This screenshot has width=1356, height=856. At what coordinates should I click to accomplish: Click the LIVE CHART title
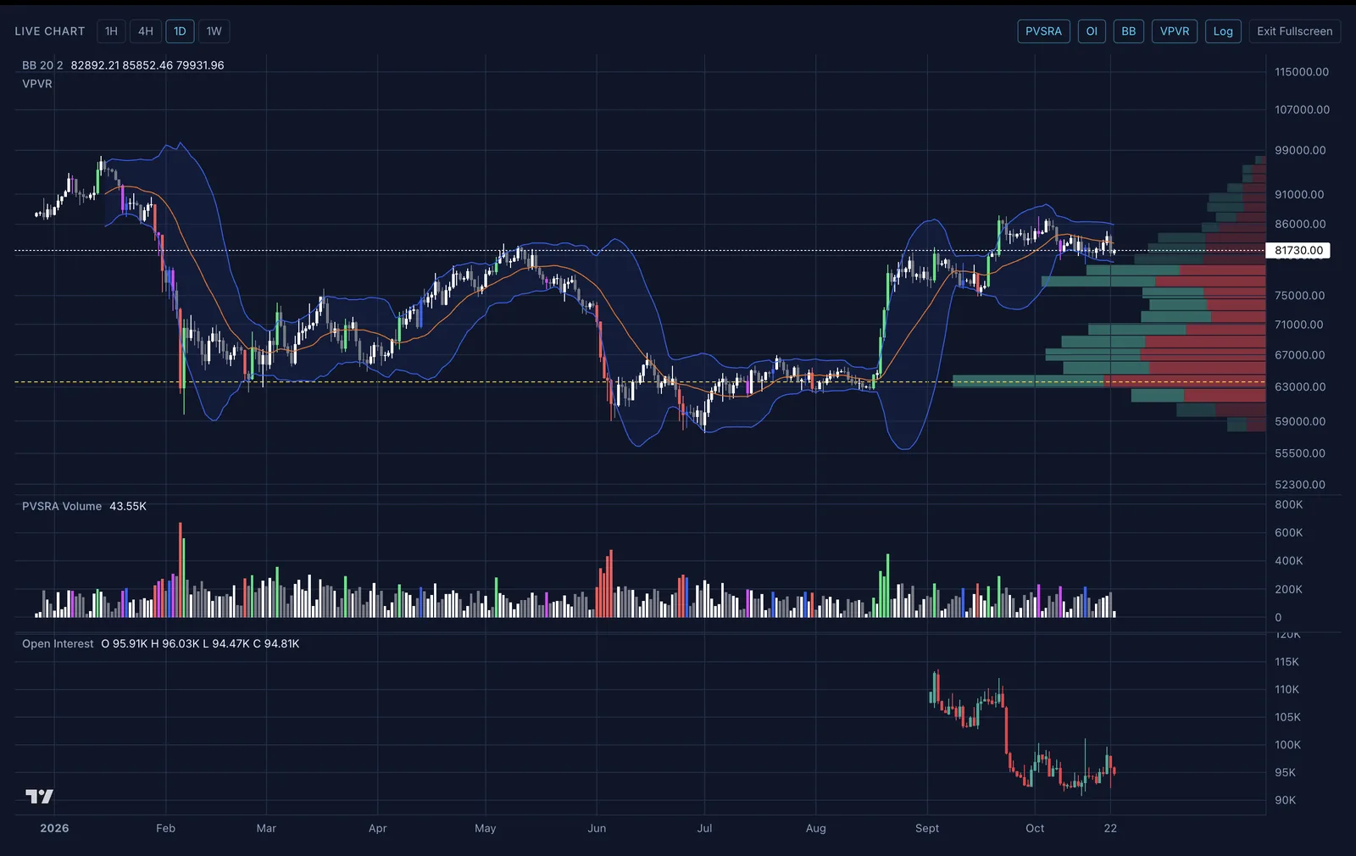click(x=50, y=31)
